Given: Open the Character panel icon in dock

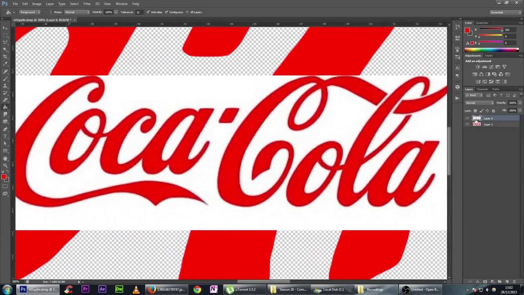Looking at the screenshot, I should coord(457,68).
